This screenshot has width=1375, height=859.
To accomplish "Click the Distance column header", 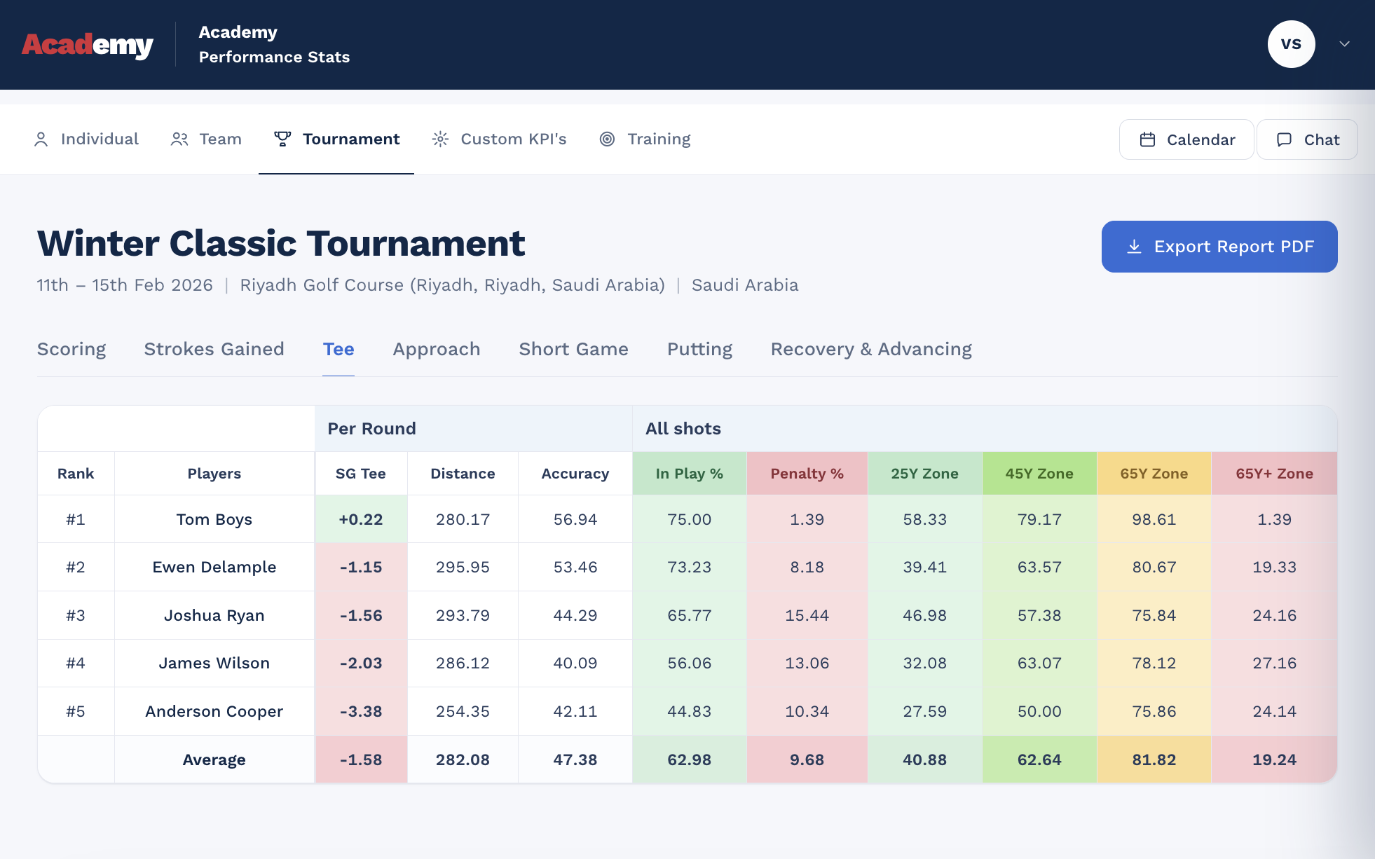I will click(463, 474).
